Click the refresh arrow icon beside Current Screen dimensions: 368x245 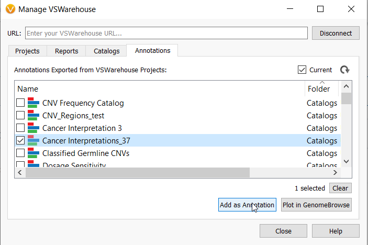(344, 70)
